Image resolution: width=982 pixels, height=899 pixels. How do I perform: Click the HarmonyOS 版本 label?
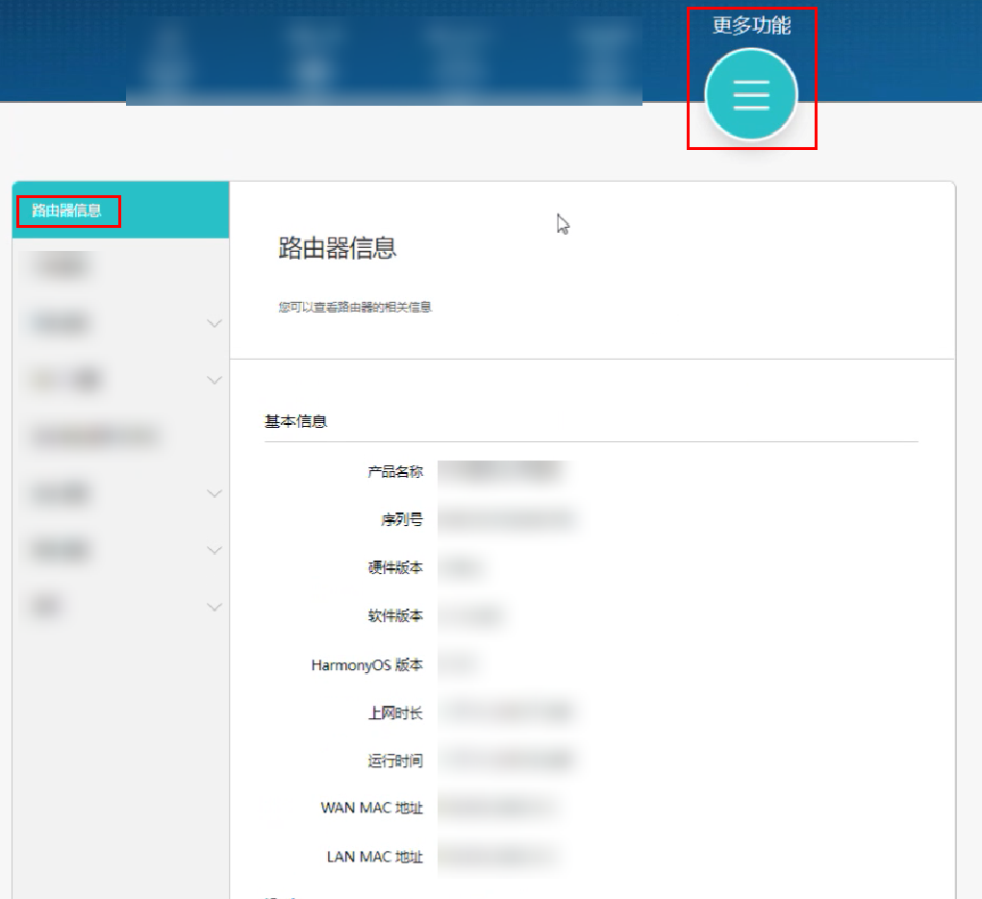(366, 664)
